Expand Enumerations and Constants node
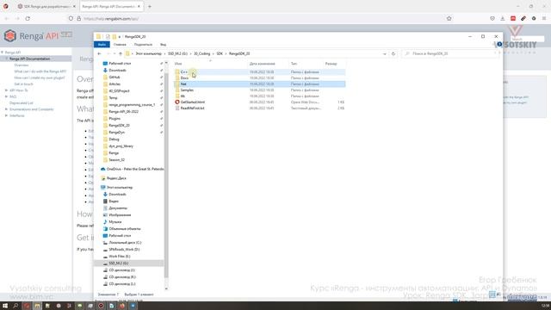 click(6, 109)
